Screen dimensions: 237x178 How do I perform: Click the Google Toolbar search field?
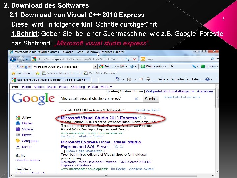tap(63, 67)
